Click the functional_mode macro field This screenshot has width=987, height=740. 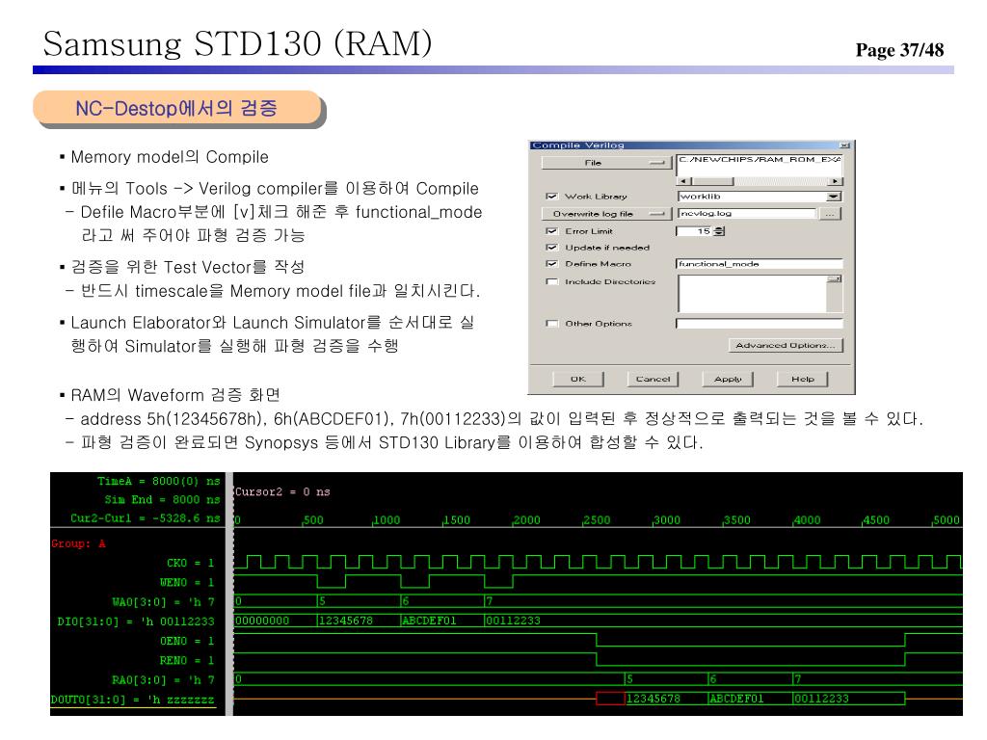coord(760,264)
